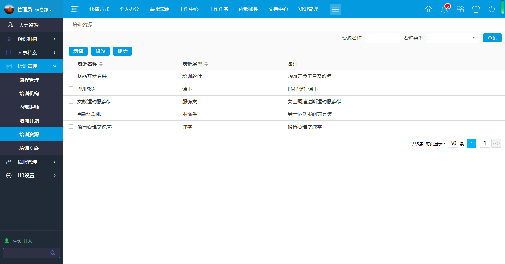The image size is (505, 264).
Task: Select 培训资源 in sidebar
Action: coord(32,134)
